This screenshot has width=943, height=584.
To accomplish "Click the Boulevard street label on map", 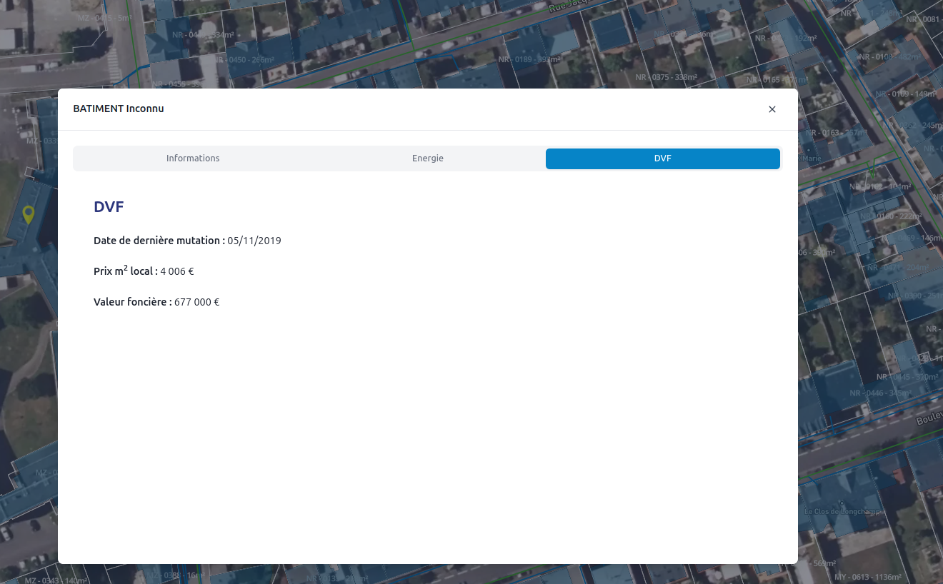I will 929,419.
